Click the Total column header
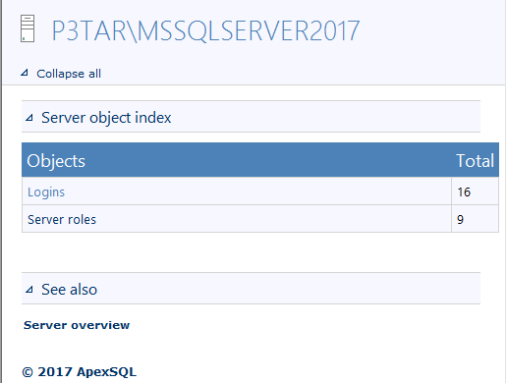 476,161
